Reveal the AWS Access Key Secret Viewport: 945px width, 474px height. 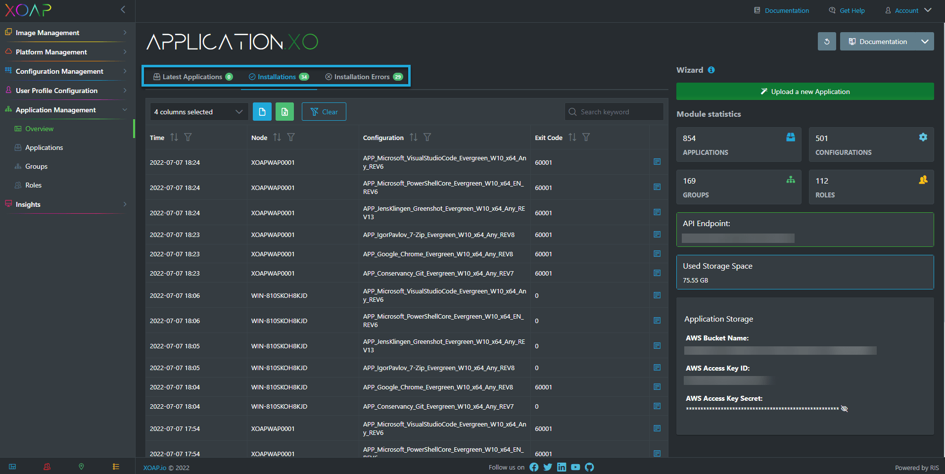point(845,409)
